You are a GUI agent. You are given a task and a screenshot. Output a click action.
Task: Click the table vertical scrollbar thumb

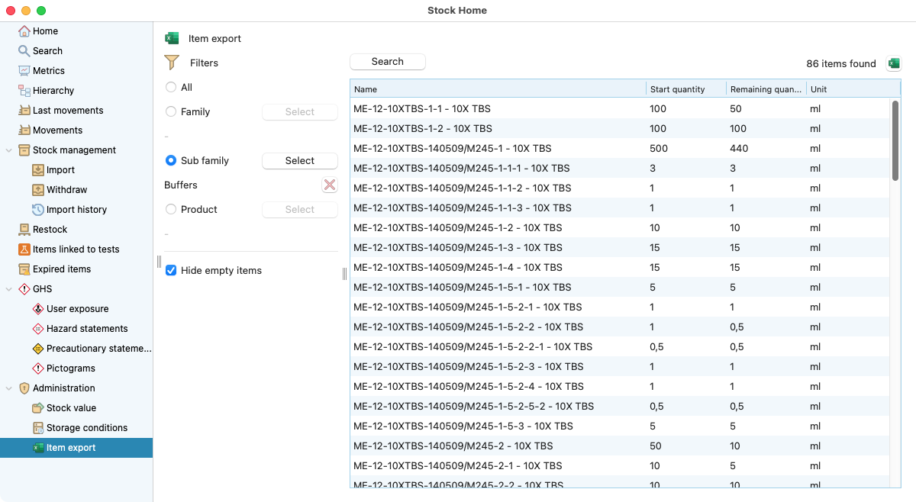895,141
